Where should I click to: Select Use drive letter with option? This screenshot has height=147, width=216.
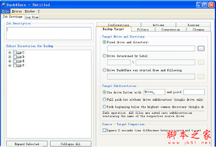104,92
